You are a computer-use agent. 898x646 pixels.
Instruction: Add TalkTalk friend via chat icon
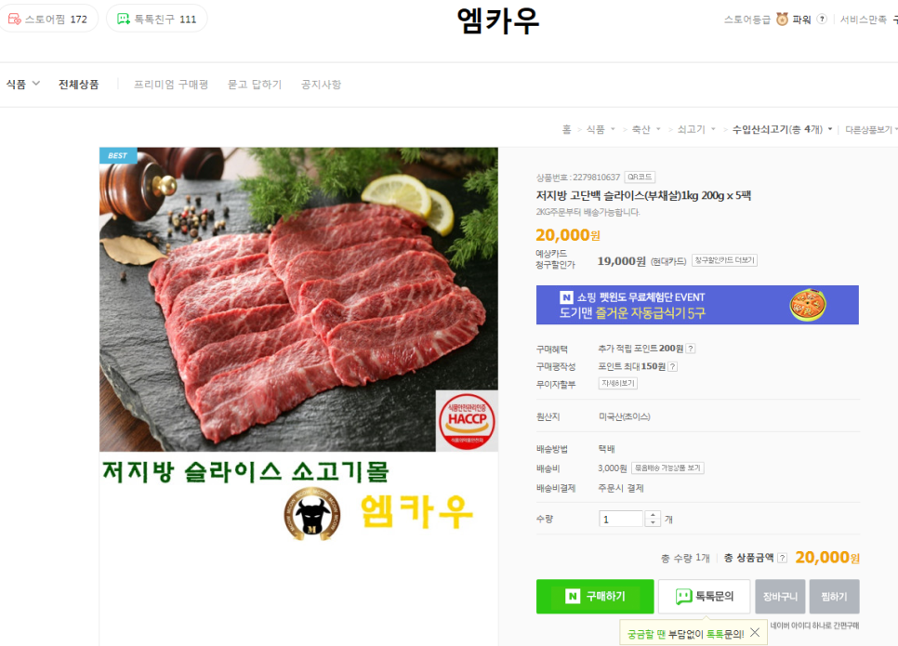pos(123,19)
